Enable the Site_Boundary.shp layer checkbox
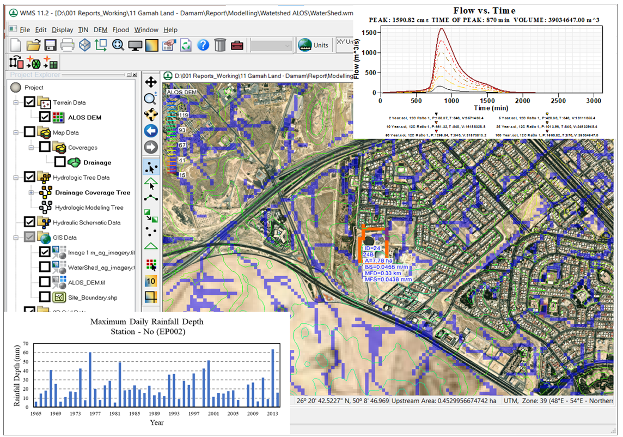Screen dimensions: 623x437 point(45,298)
